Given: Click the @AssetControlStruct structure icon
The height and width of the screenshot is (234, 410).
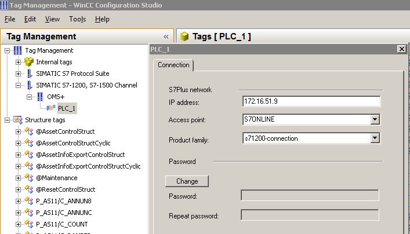Looking at the screenshot, I should pos(29,131).
